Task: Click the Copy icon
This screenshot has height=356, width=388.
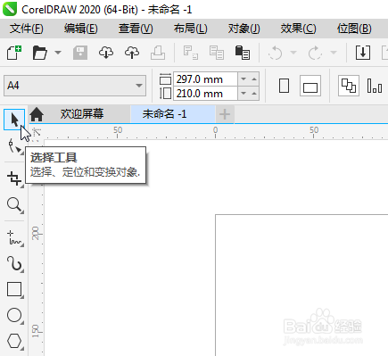Action: click(x=217, y=53)
